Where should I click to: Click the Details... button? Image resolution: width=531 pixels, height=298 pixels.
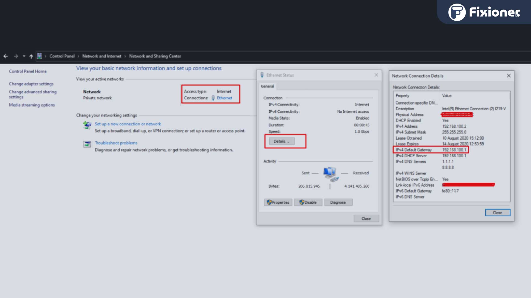pyautogui.click(x=282, y=141)
